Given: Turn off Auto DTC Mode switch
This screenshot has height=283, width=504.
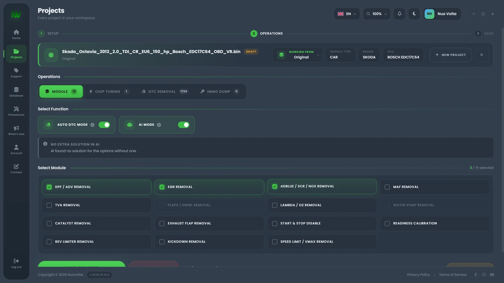Looking at the screenshot, I should click(104, 125).
